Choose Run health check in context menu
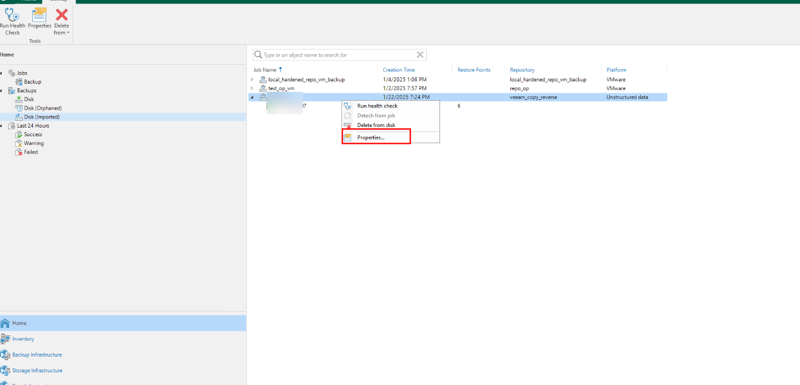The height and width of the screenshot is (385, 800). 377,106
